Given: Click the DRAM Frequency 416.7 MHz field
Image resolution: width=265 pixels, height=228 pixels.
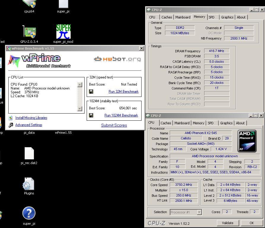Looking at the screenshot, I should point(217,51).
